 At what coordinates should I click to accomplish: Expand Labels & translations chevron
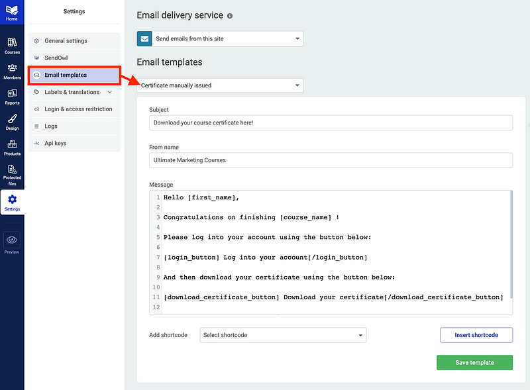(109, 92)
